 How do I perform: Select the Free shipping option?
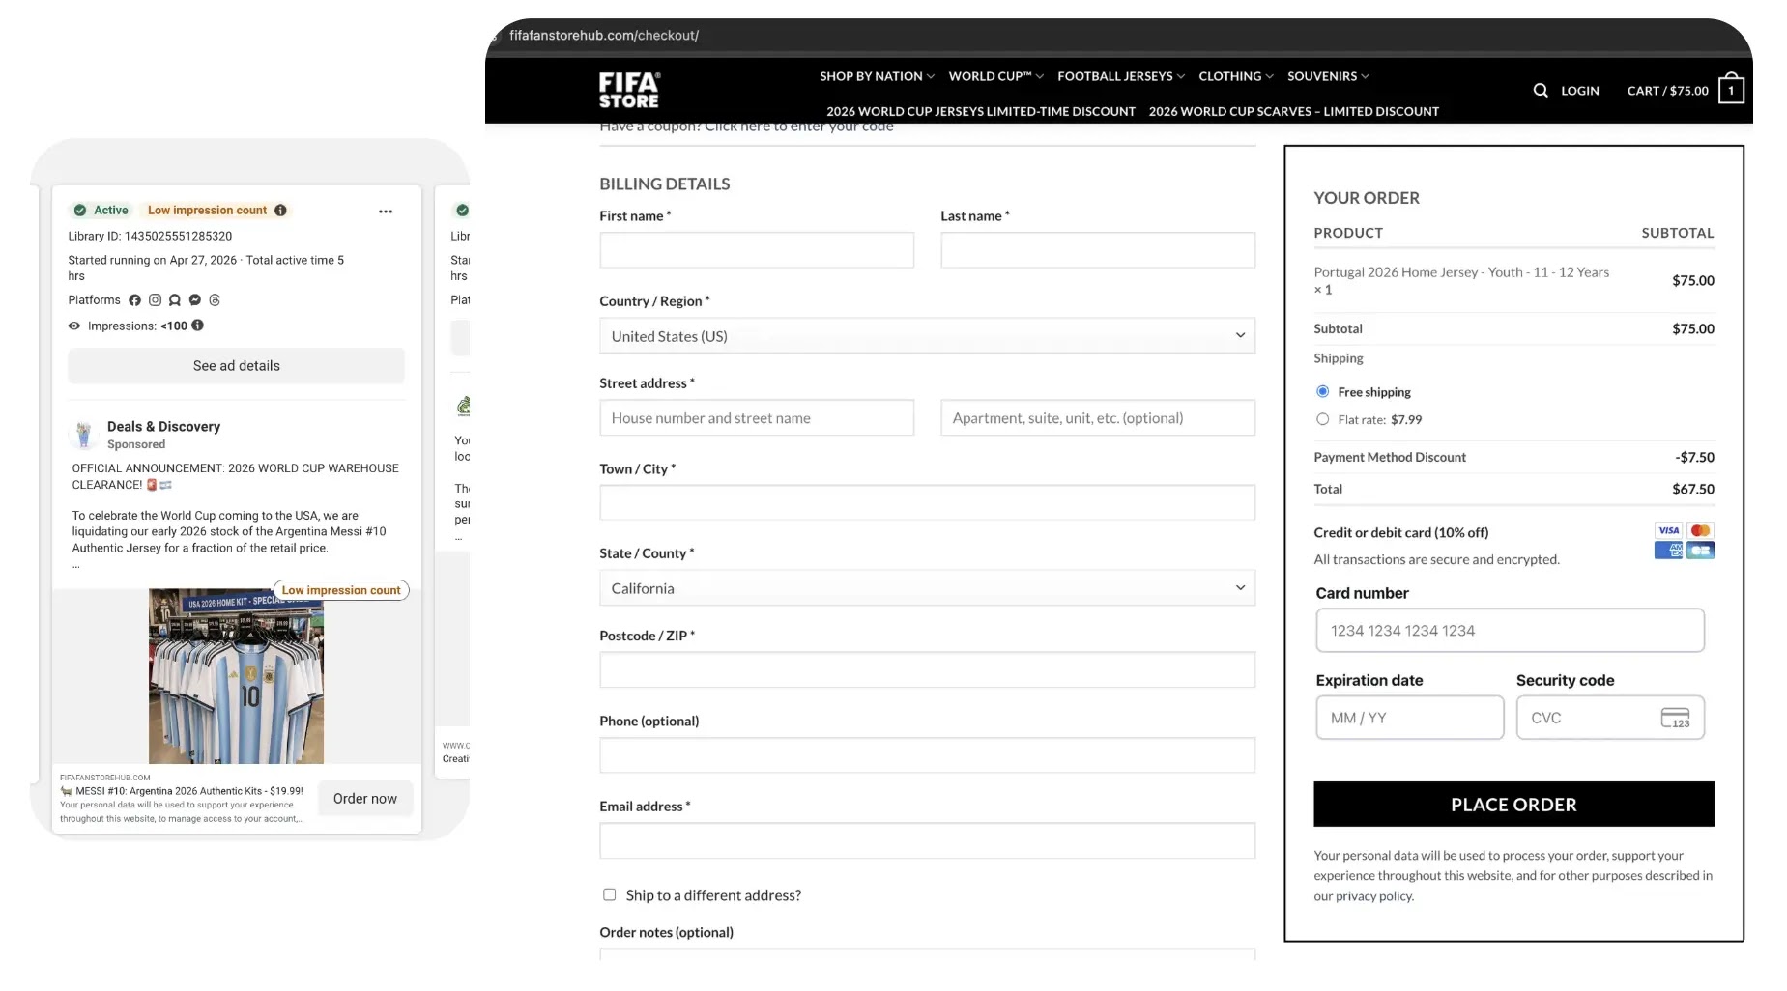1322,391
